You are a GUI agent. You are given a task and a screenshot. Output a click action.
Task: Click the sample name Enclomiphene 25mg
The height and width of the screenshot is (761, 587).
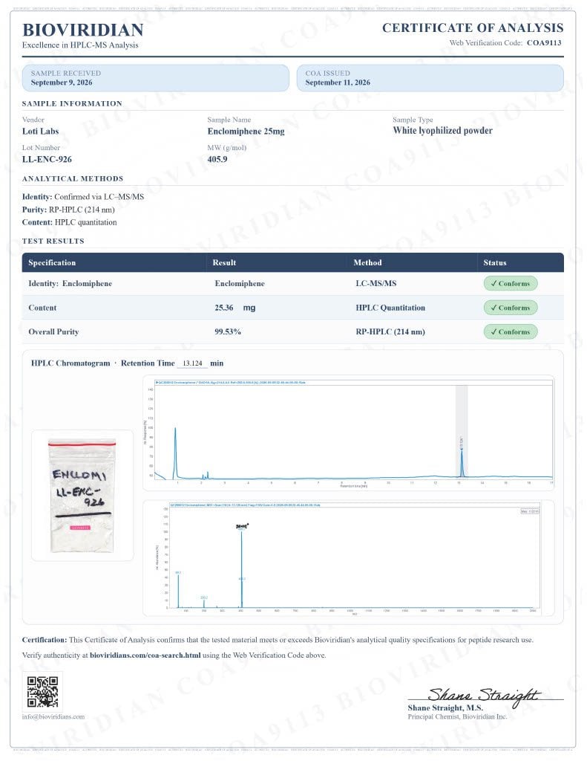(x=246, y=131)
